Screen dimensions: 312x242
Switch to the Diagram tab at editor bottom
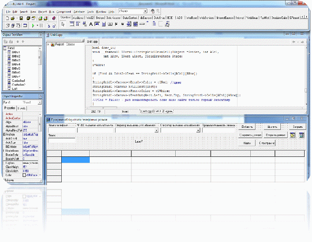pyautogui.click(x=168, y=111)
